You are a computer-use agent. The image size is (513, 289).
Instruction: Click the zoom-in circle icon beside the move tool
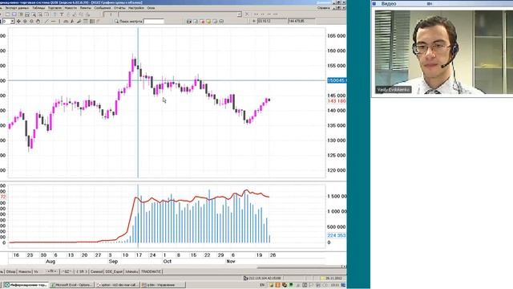(25, 22)
